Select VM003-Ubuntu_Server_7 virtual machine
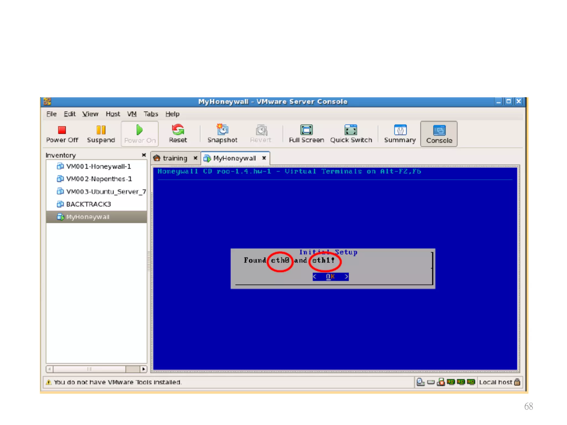Viewport: 567px width, 425px height. point(106,192)
